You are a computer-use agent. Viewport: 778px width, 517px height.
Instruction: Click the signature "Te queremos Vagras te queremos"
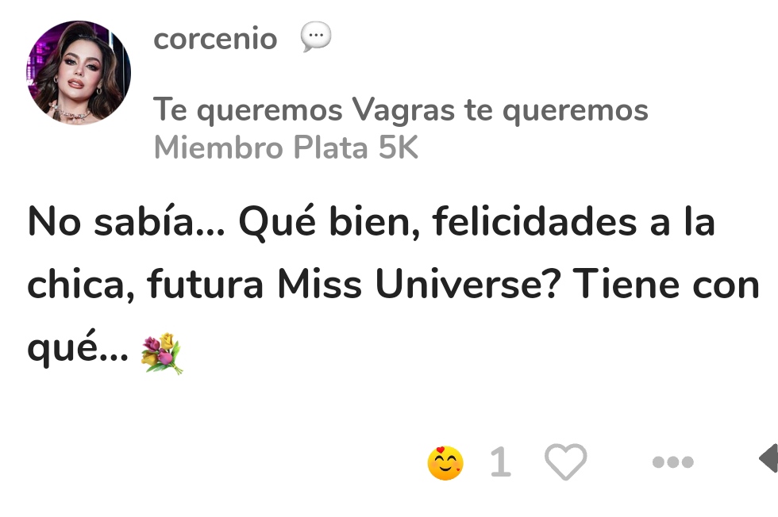pyautogui.click(x=400, y=110)
